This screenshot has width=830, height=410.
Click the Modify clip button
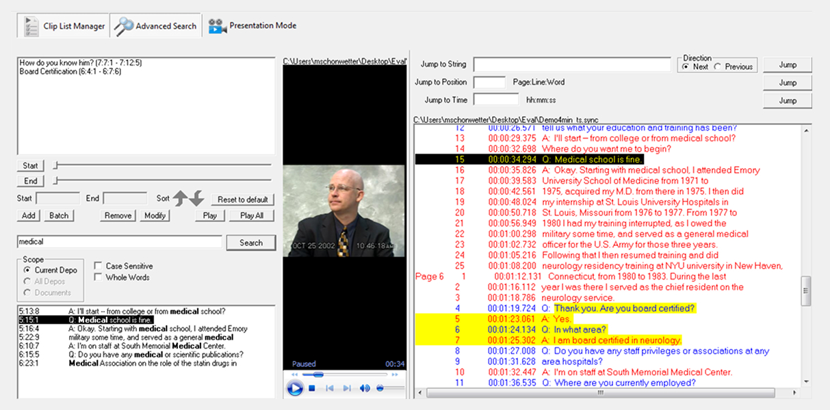pyautogui.click(x=155, y=215)
